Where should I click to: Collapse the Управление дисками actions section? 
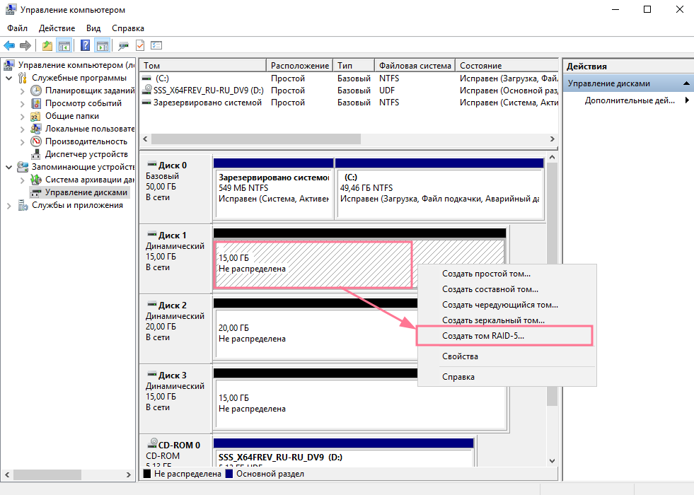686,83
